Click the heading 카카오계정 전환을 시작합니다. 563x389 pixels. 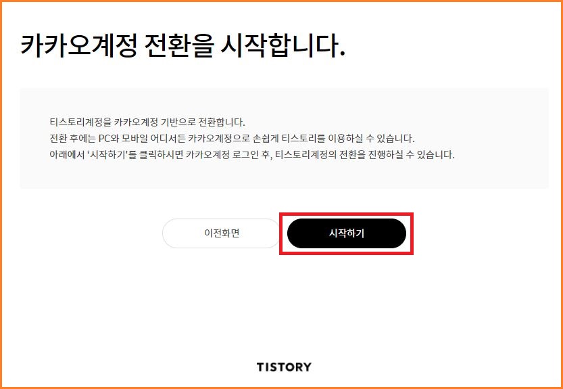[x=182, y=46]
